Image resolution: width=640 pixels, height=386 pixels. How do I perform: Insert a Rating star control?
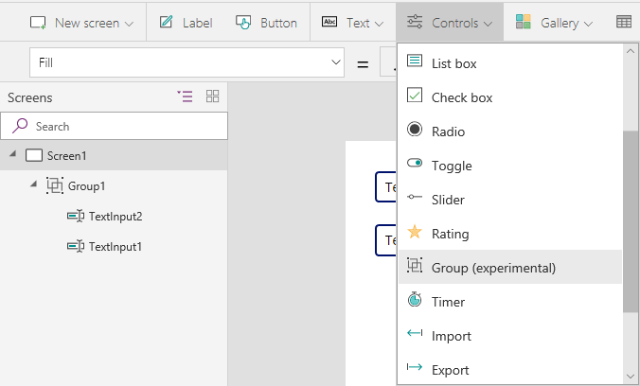pyautogui.click(x=450, y=234)
